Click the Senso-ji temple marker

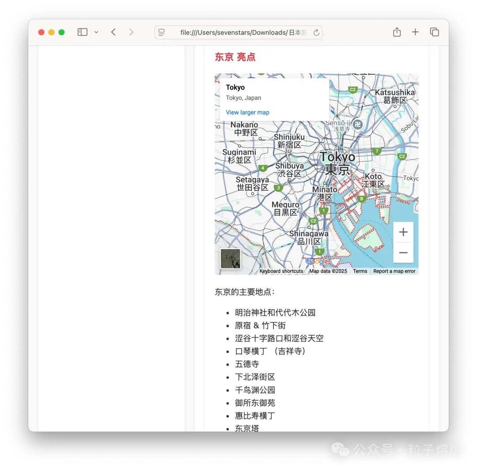[358, 125]
